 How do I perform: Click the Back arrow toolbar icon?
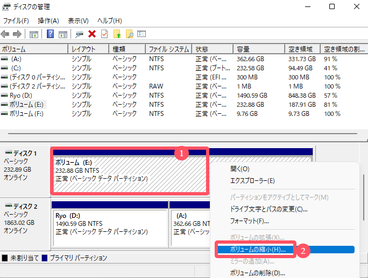5,34
